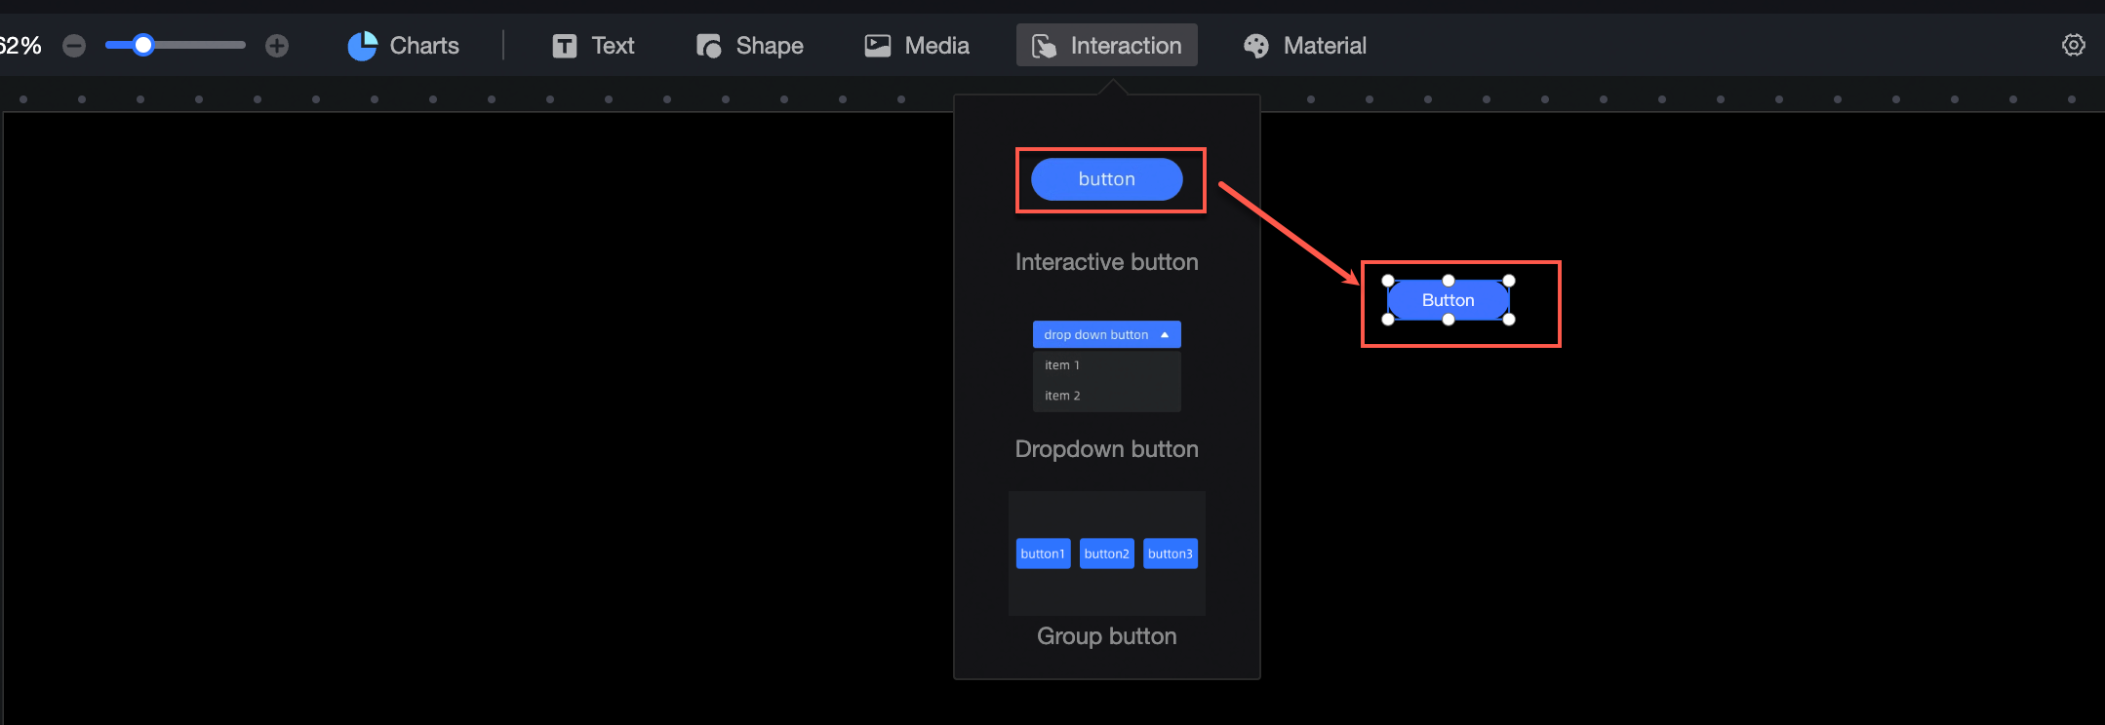Open the Charts menu
This screenshot has width=2105, height=725.
[x=404, y=46]
